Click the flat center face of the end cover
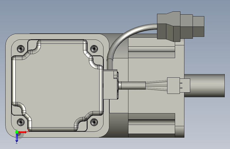The width and height of the screenshot is (230, 149). 58,85
